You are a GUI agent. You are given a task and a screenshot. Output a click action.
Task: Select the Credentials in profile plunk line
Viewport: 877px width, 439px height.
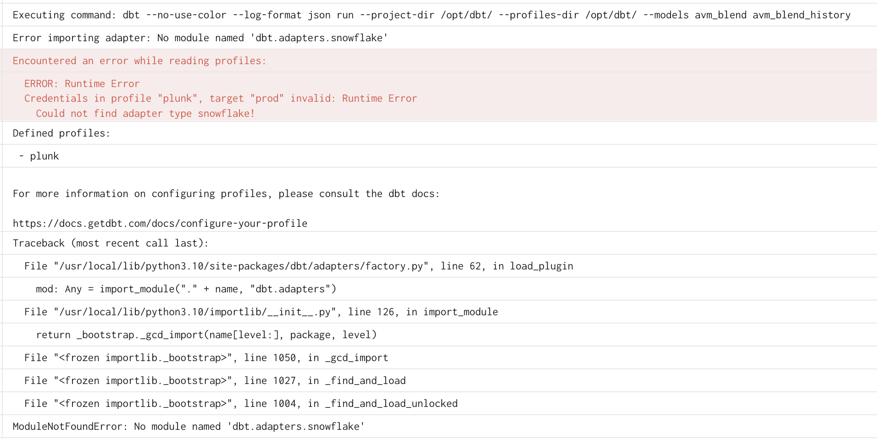220,98
